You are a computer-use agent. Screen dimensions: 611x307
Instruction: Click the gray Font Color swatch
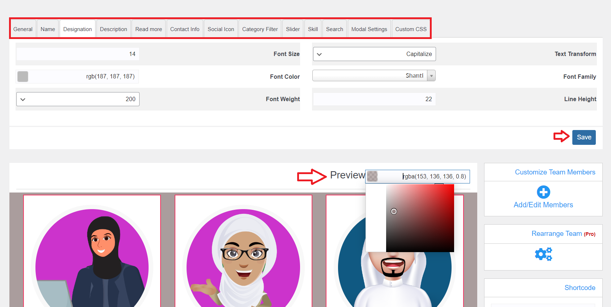point(23,77)
